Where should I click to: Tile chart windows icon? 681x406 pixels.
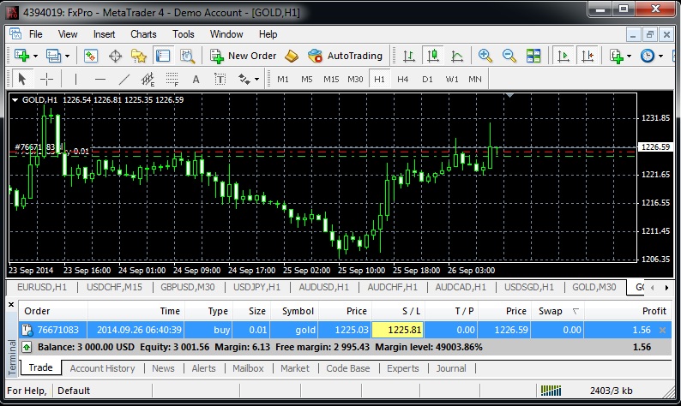click(533, 56)
